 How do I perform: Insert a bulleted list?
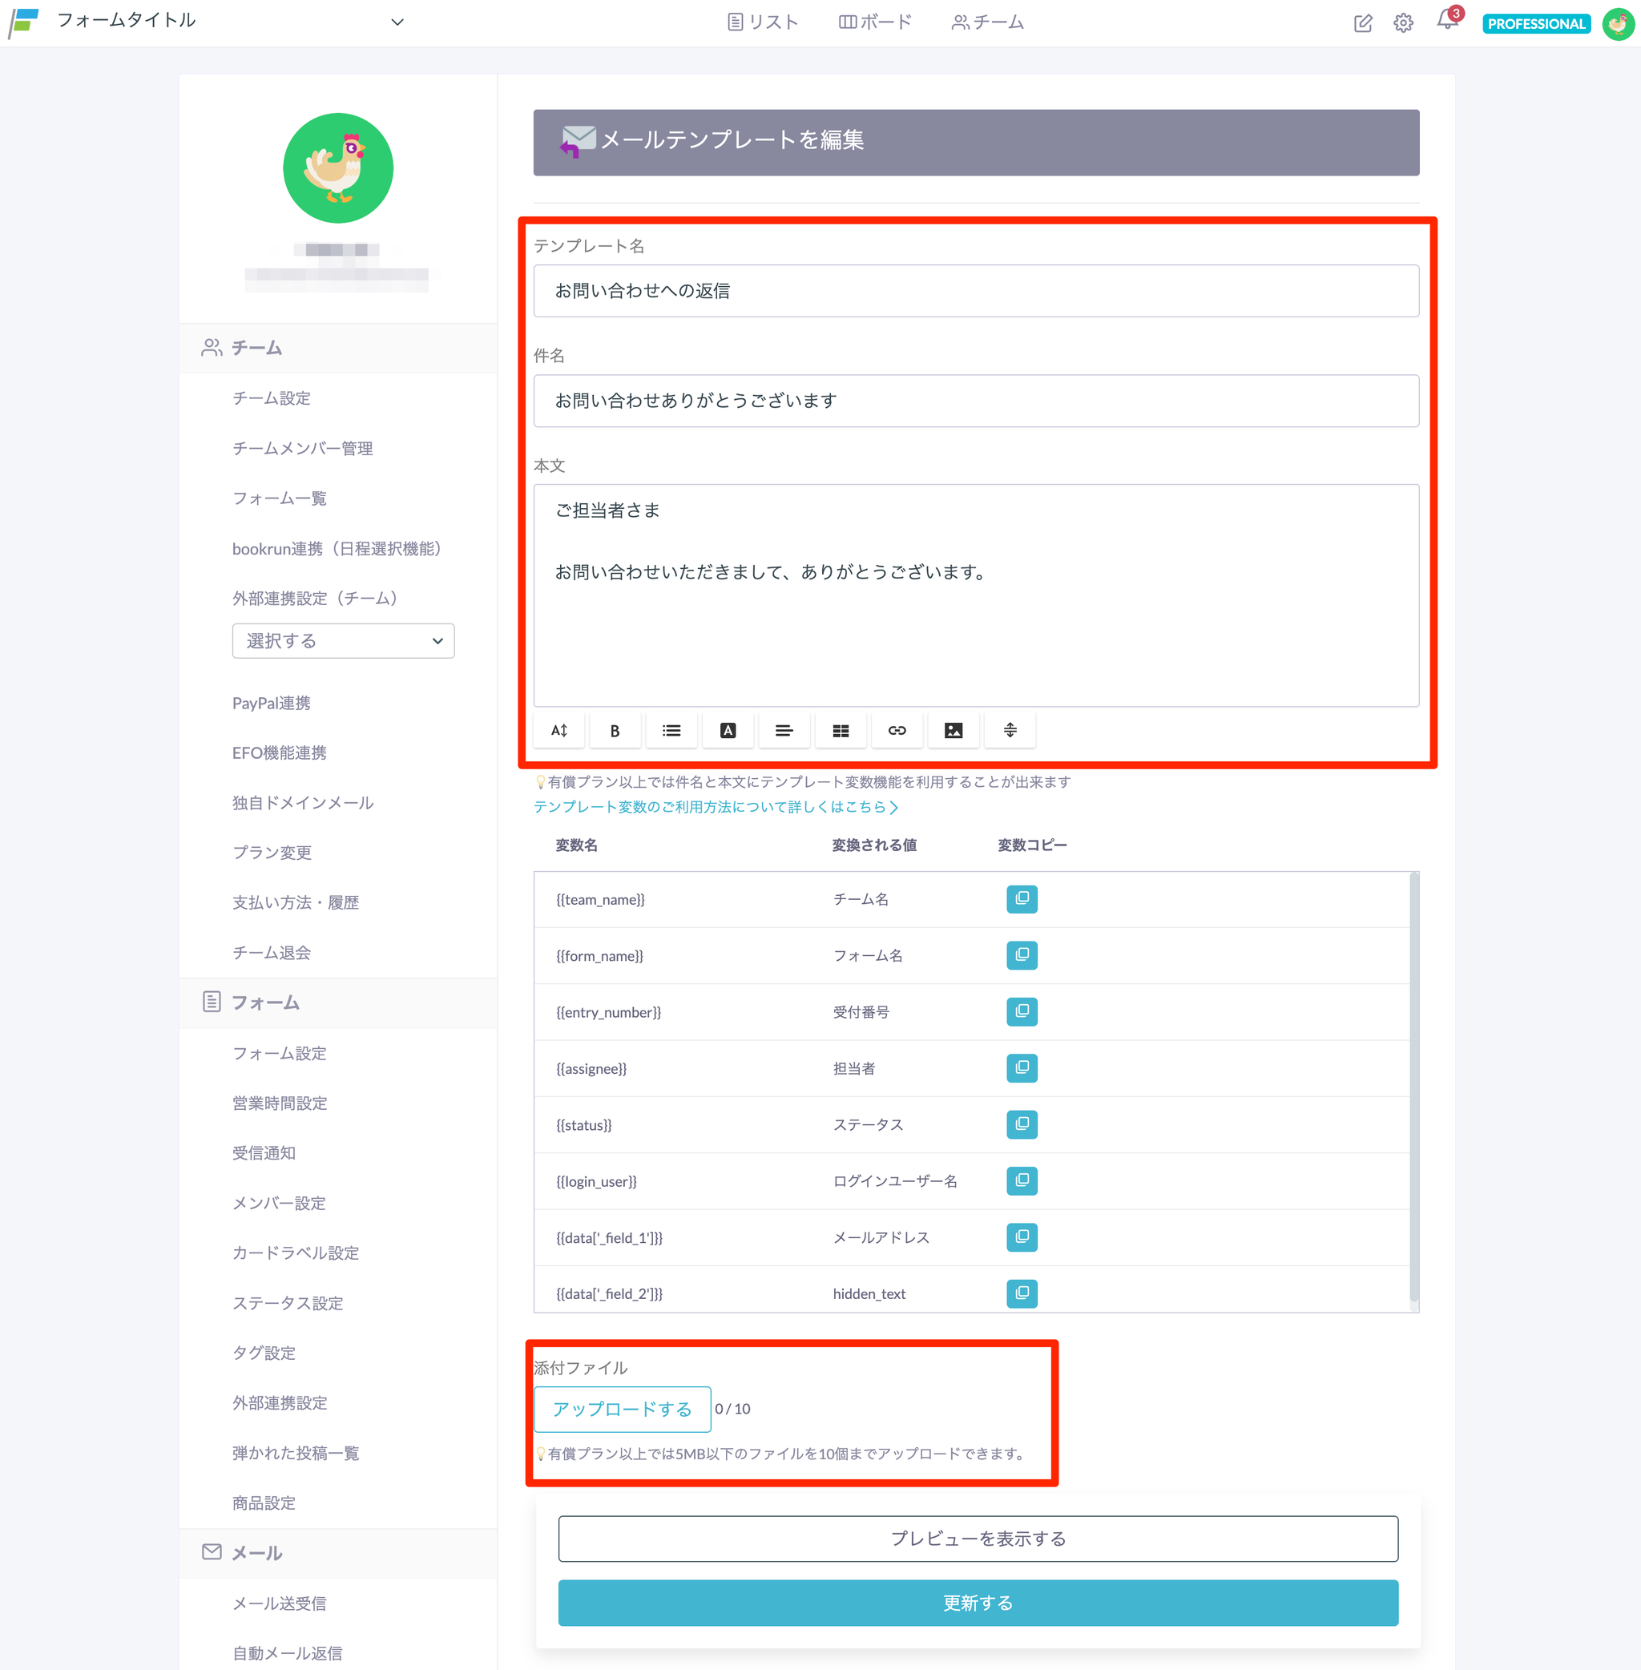[x=671, y=730]
